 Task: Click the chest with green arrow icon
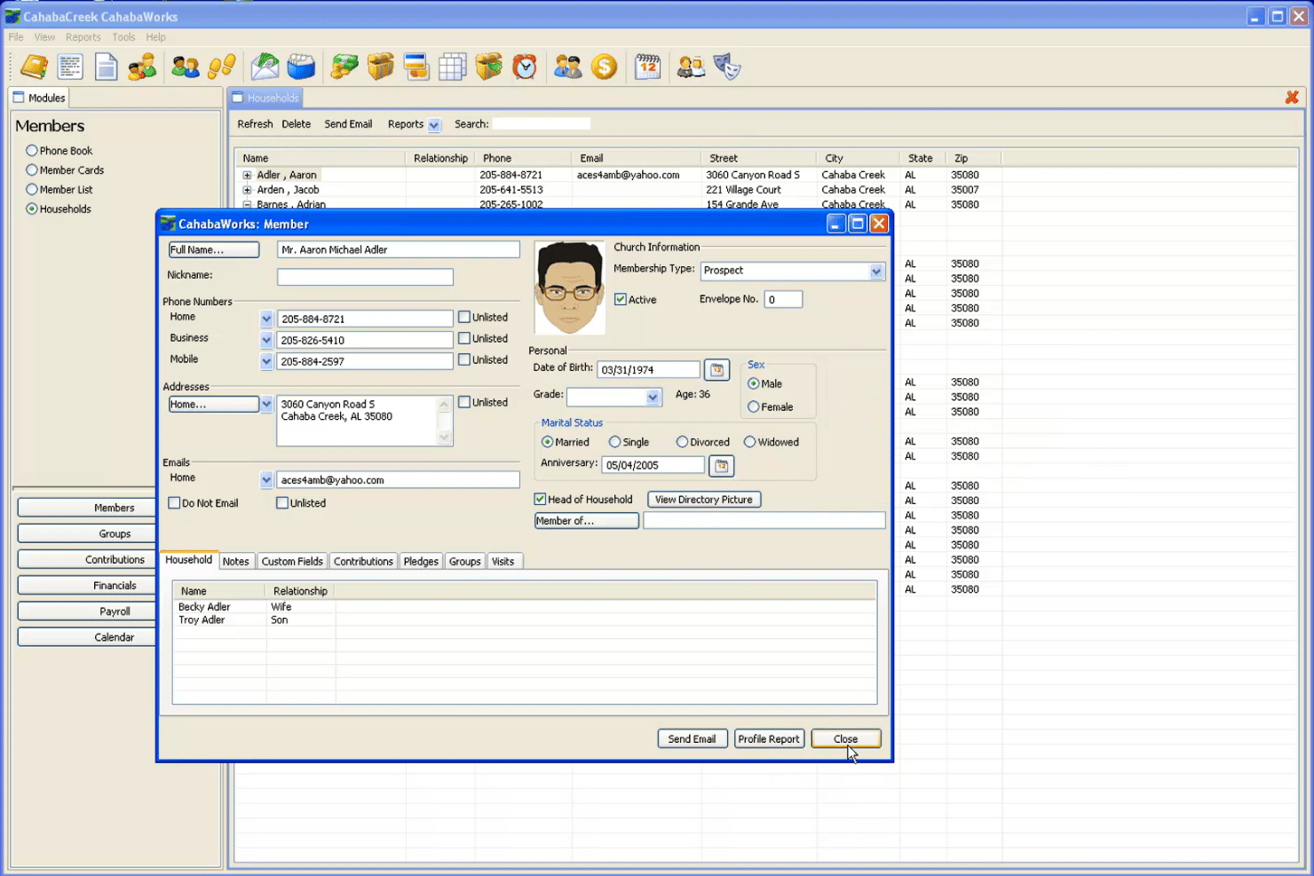tap(488, 67)
